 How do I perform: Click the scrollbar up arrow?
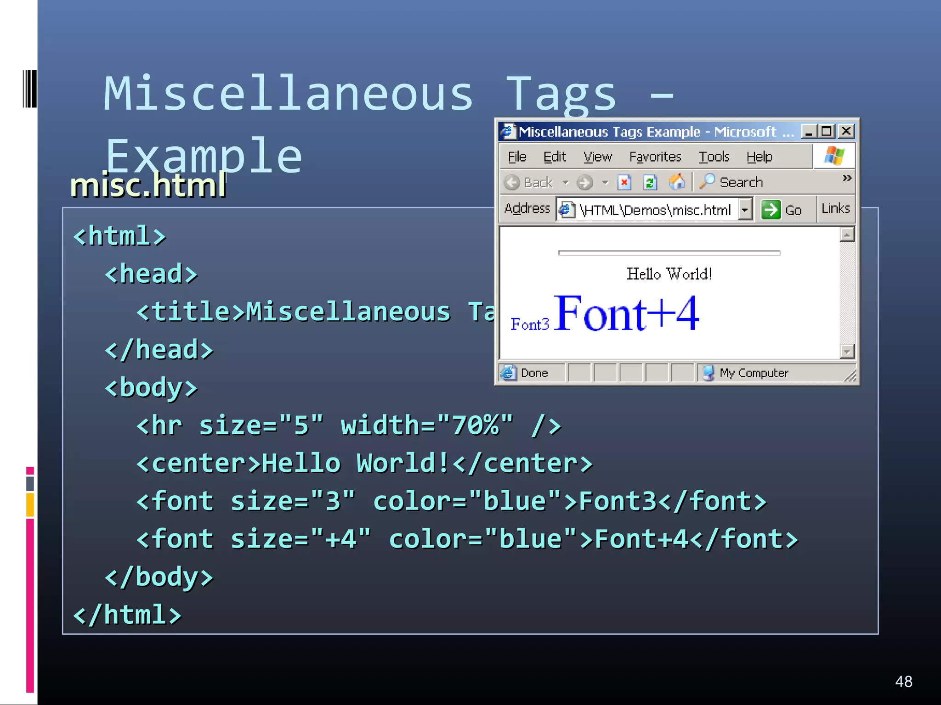[847, 235]
